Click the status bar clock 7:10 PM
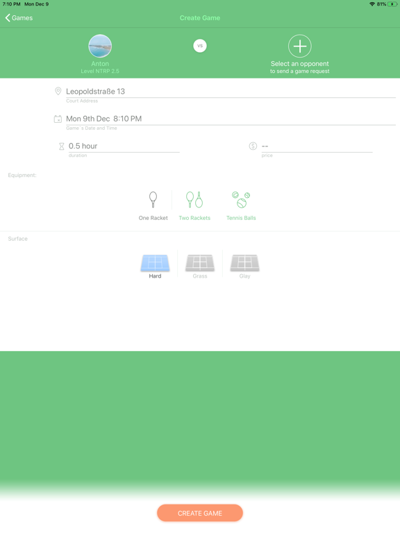The height and width of the screenshot is (533, 400). coord(12,4)
